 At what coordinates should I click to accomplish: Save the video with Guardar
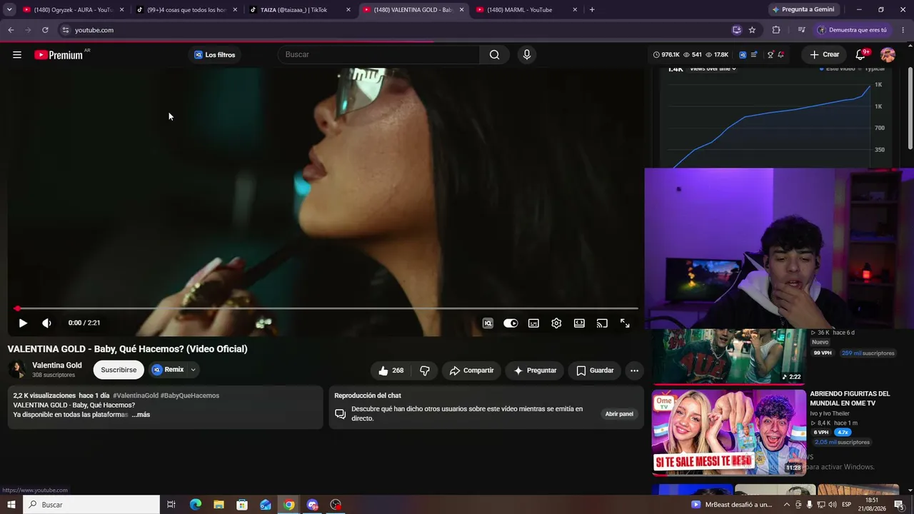pyautogui.click(x=595, y=371)
